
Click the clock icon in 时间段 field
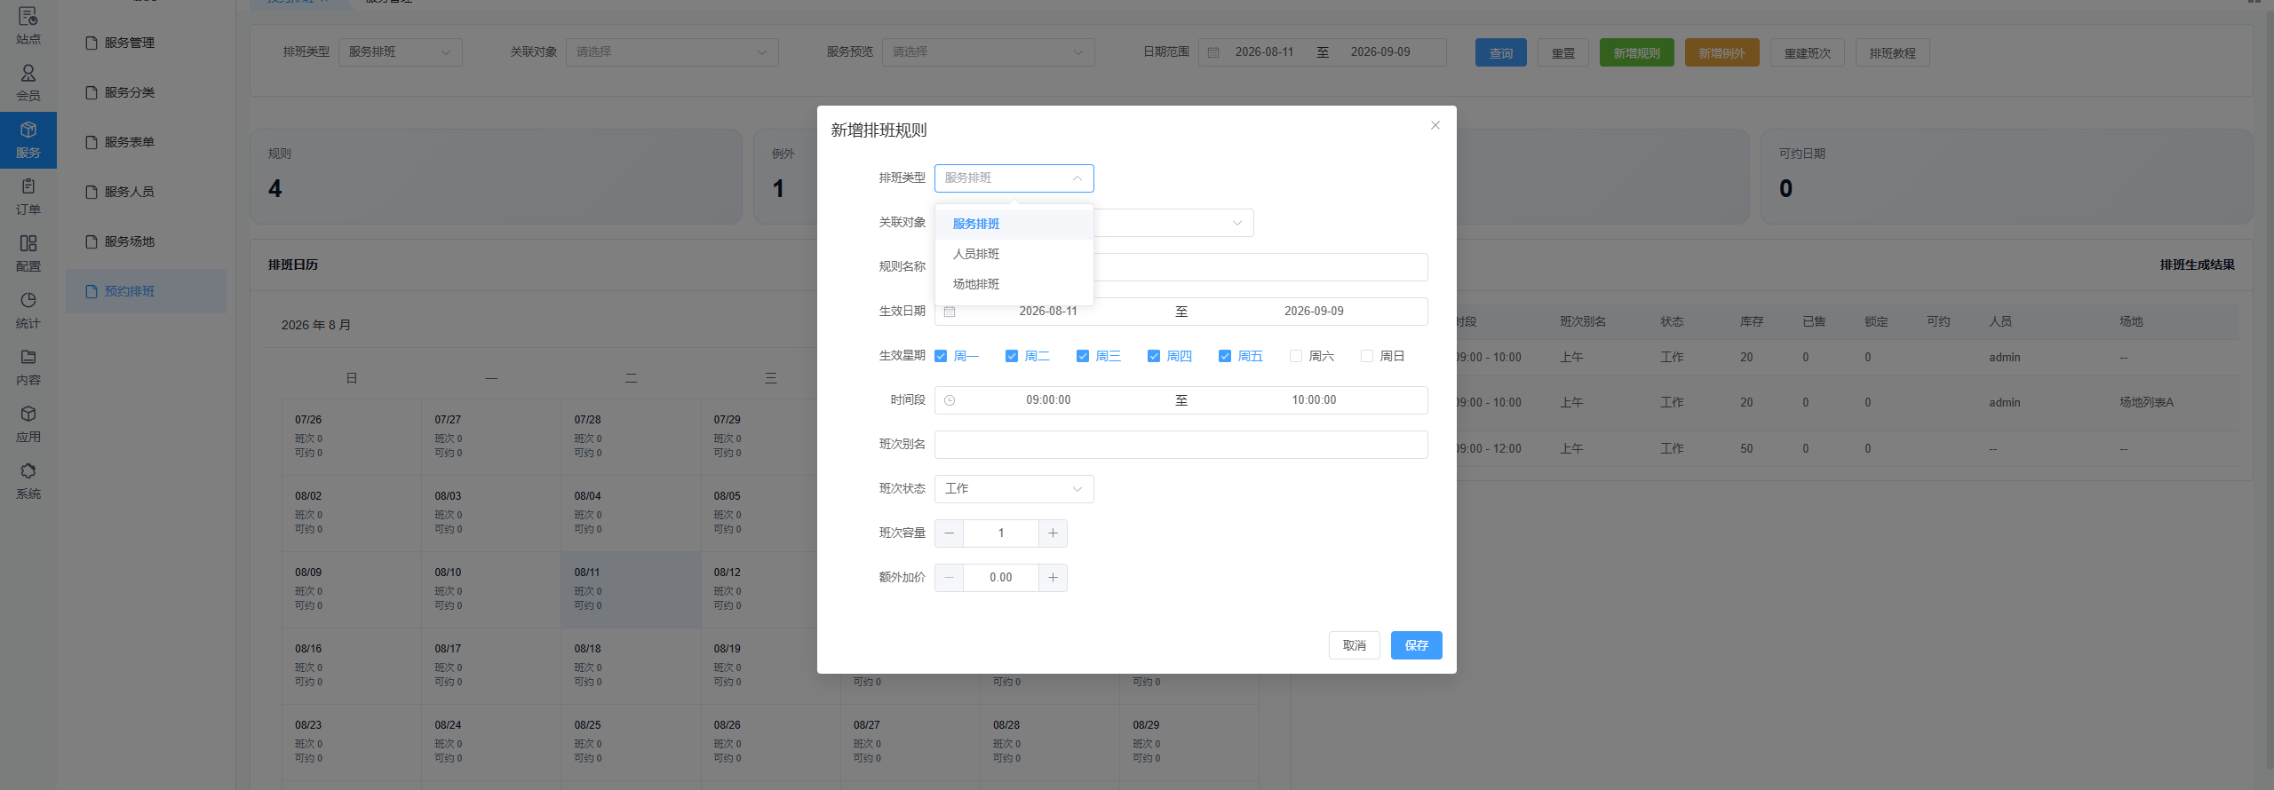click(950, 400)
